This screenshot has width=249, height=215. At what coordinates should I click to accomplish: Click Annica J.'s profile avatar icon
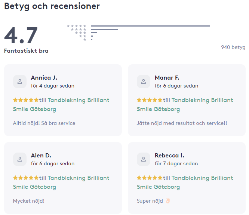20,82
